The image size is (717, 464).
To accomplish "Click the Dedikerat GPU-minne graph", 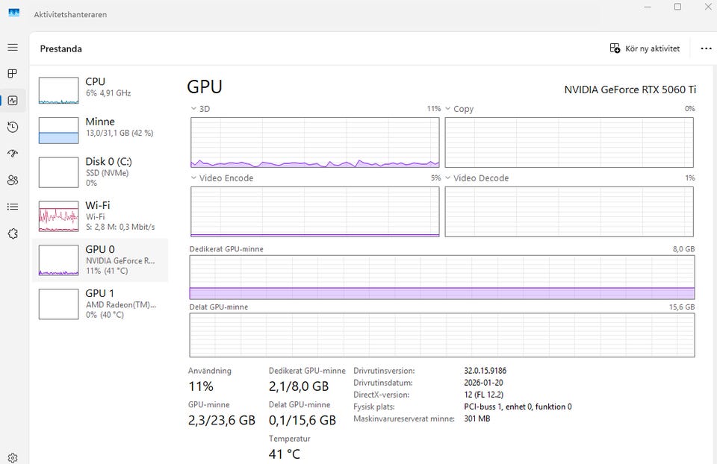I will point(441,278).
